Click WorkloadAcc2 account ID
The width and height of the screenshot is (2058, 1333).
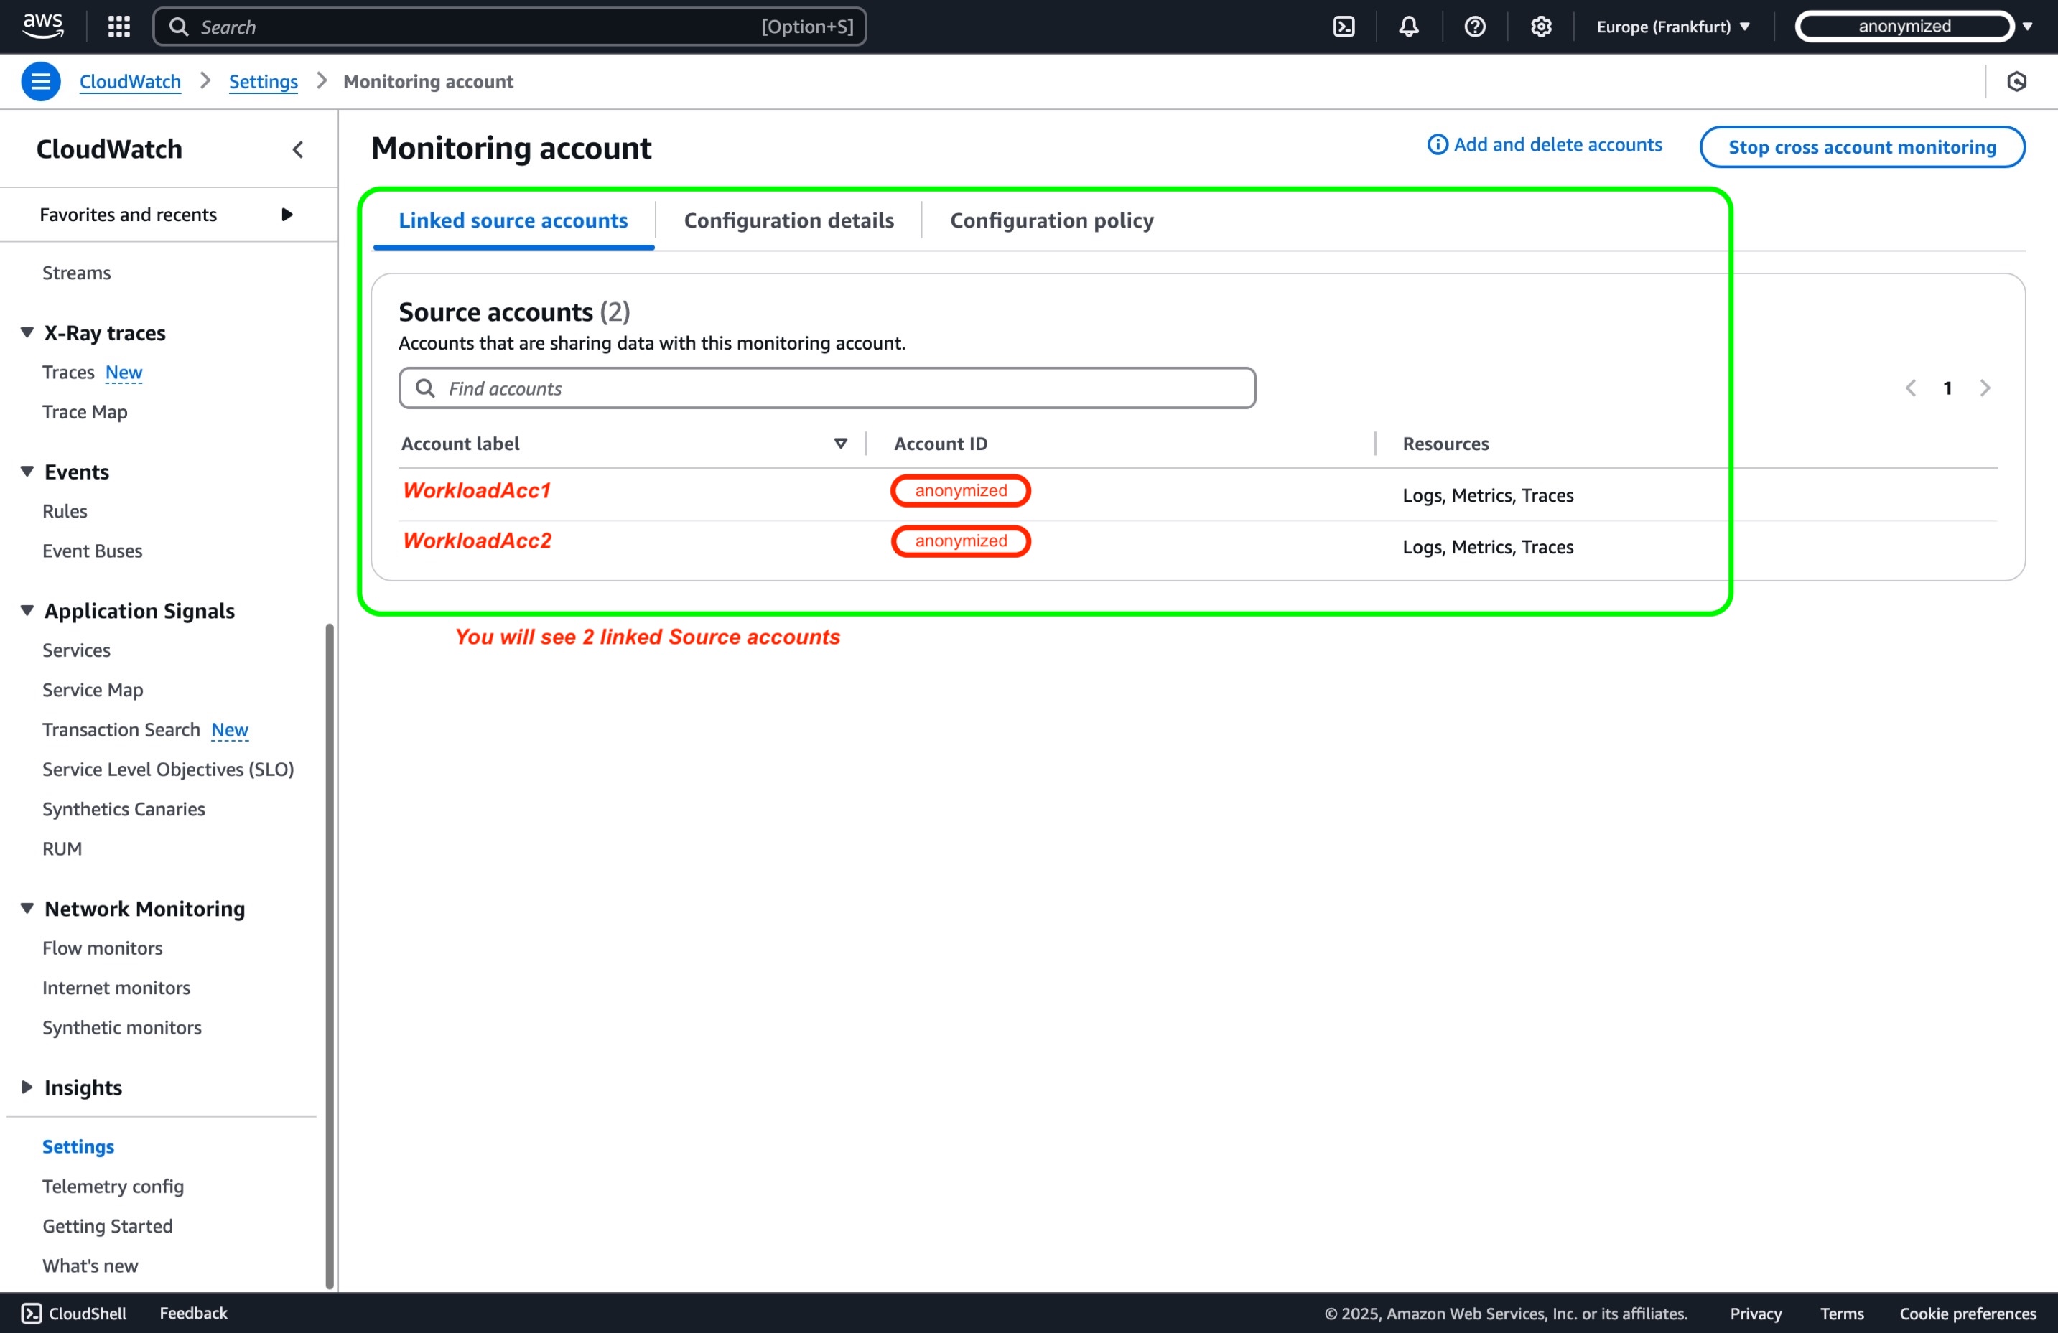[961, 541]
